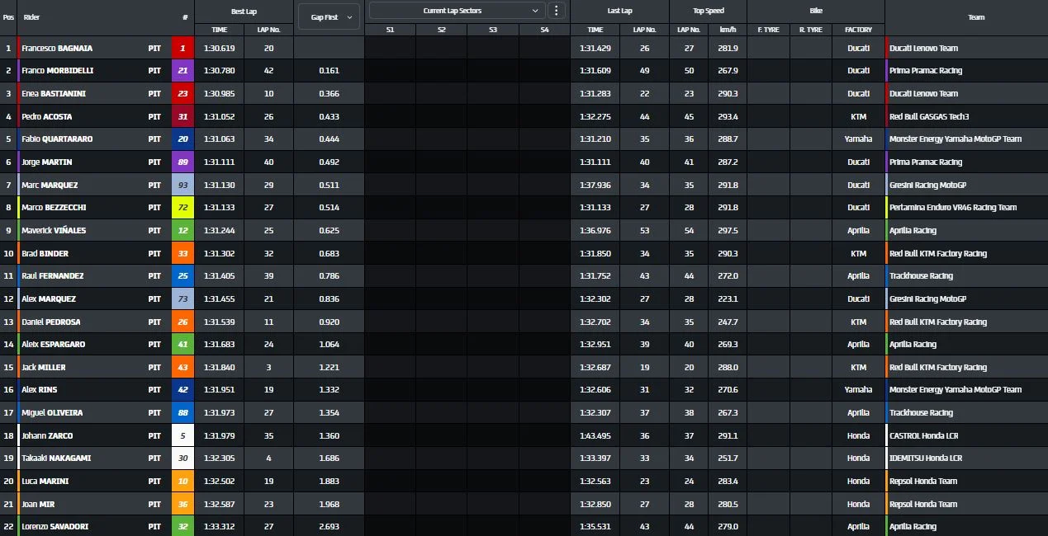Click Martin's purple number 89 badge

(x=183, y=162)
